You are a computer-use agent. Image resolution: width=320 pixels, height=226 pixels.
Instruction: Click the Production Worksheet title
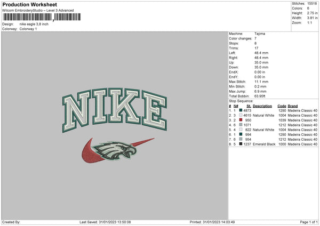click(x=30, y=4)
